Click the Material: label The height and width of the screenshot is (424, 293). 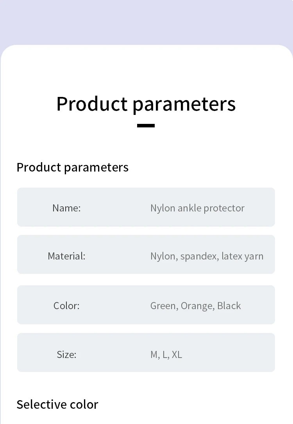coord(66,256)
